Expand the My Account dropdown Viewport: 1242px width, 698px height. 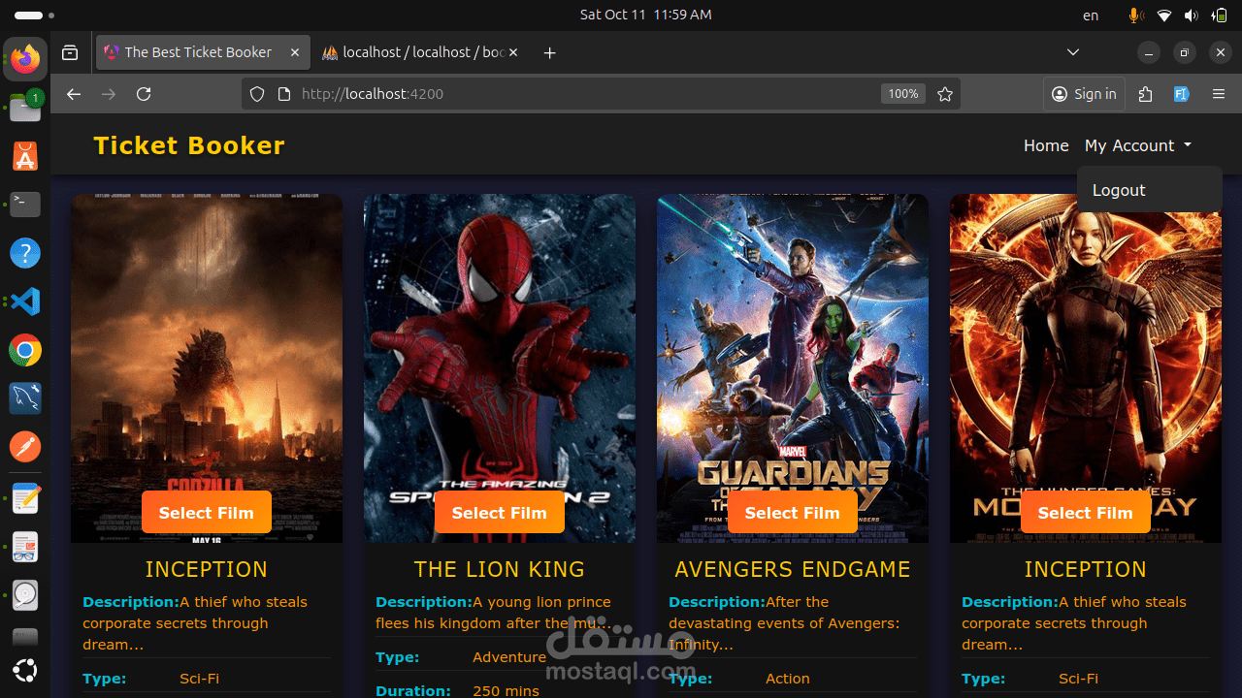(x=1138, y=145)
